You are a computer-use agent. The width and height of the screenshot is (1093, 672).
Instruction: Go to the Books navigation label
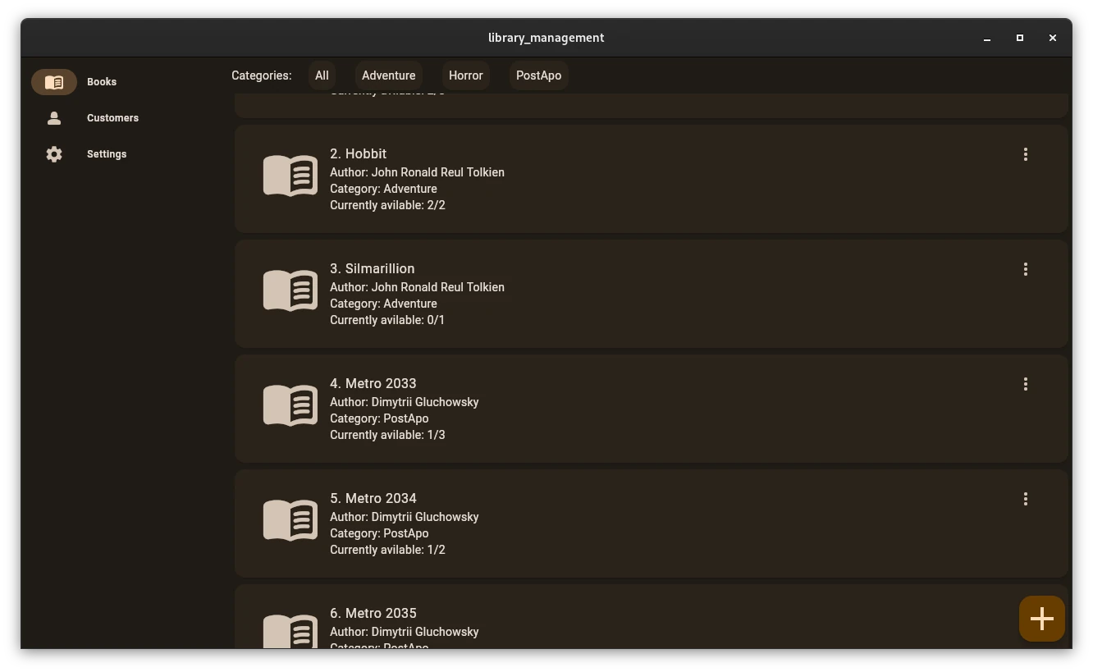[x=102, y=82]
